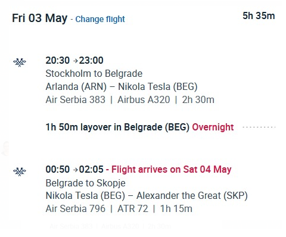The height and width of the screenshot is (237, 286).
Task: Select Belgrade to Skopje route text
Action: (x=86, y=183)
